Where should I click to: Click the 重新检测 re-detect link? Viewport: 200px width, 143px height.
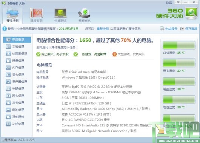103,29
